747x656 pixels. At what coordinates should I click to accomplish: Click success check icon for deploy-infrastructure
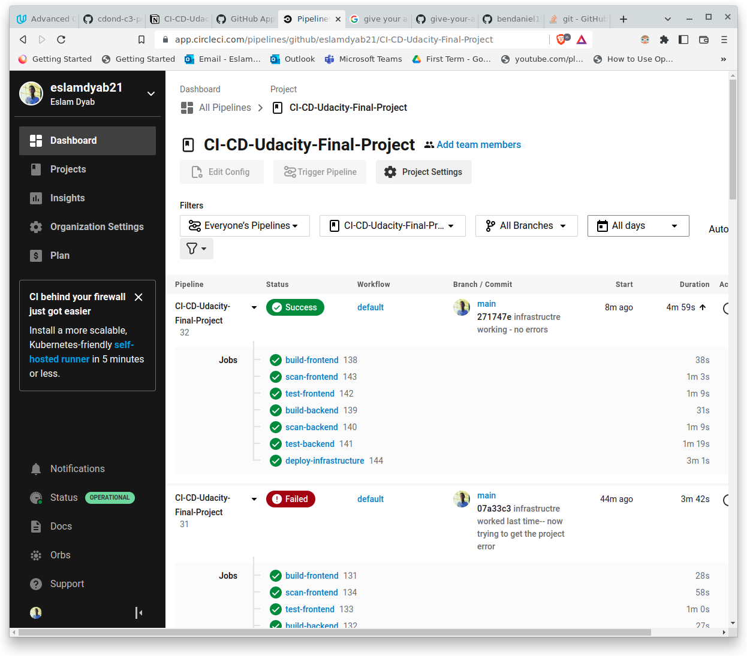click(276, 461)
